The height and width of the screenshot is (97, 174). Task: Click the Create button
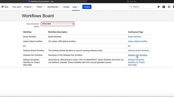click(87, 7)
